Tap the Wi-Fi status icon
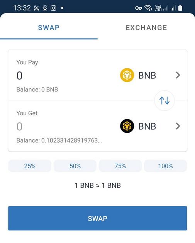This screenshot has width=195, height=243. (x=148, y=8)
